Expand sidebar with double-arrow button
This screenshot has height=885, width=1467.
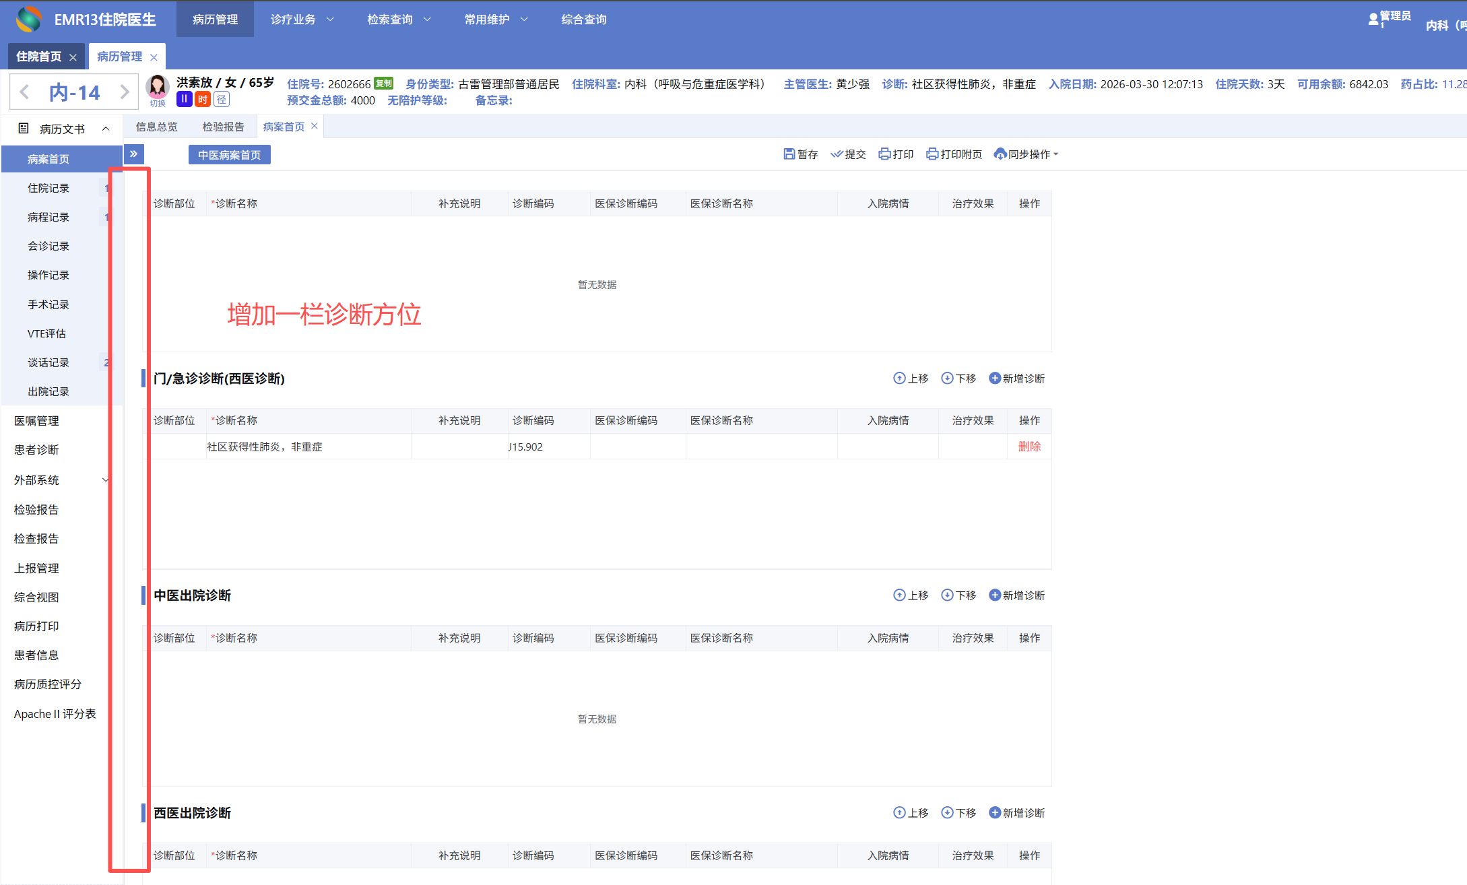(133, 154)
